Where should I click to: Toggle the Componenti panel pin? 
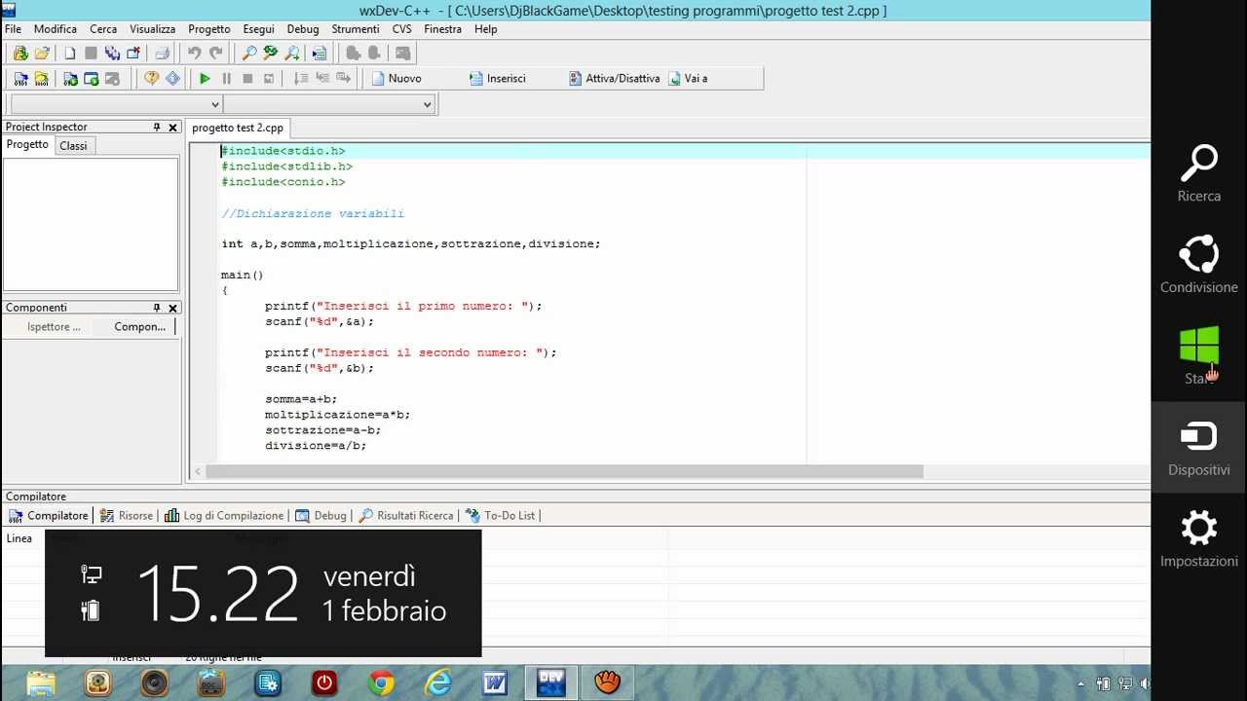157,309
